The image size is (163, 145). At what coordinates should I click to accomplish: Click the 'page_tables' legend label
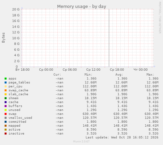pyautogui.click(x=19, y=82)
